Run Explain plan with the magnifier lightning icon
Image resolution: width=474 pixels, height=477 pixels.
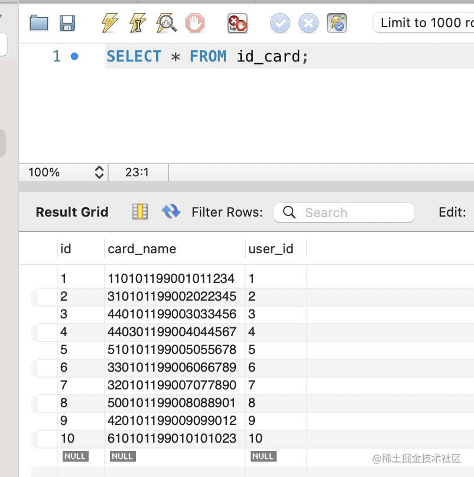167,23
